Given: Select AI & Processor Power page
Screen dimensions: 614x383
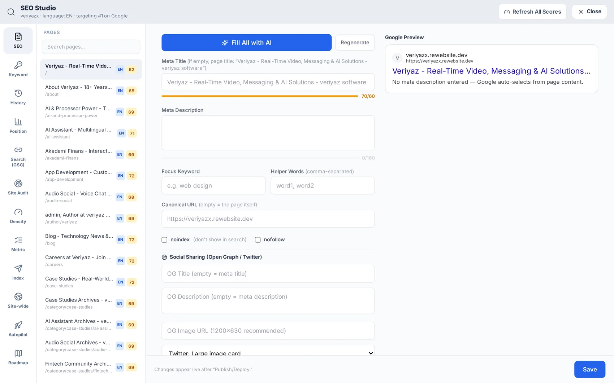Looking at the screenshot, I should tap(91, 112).
